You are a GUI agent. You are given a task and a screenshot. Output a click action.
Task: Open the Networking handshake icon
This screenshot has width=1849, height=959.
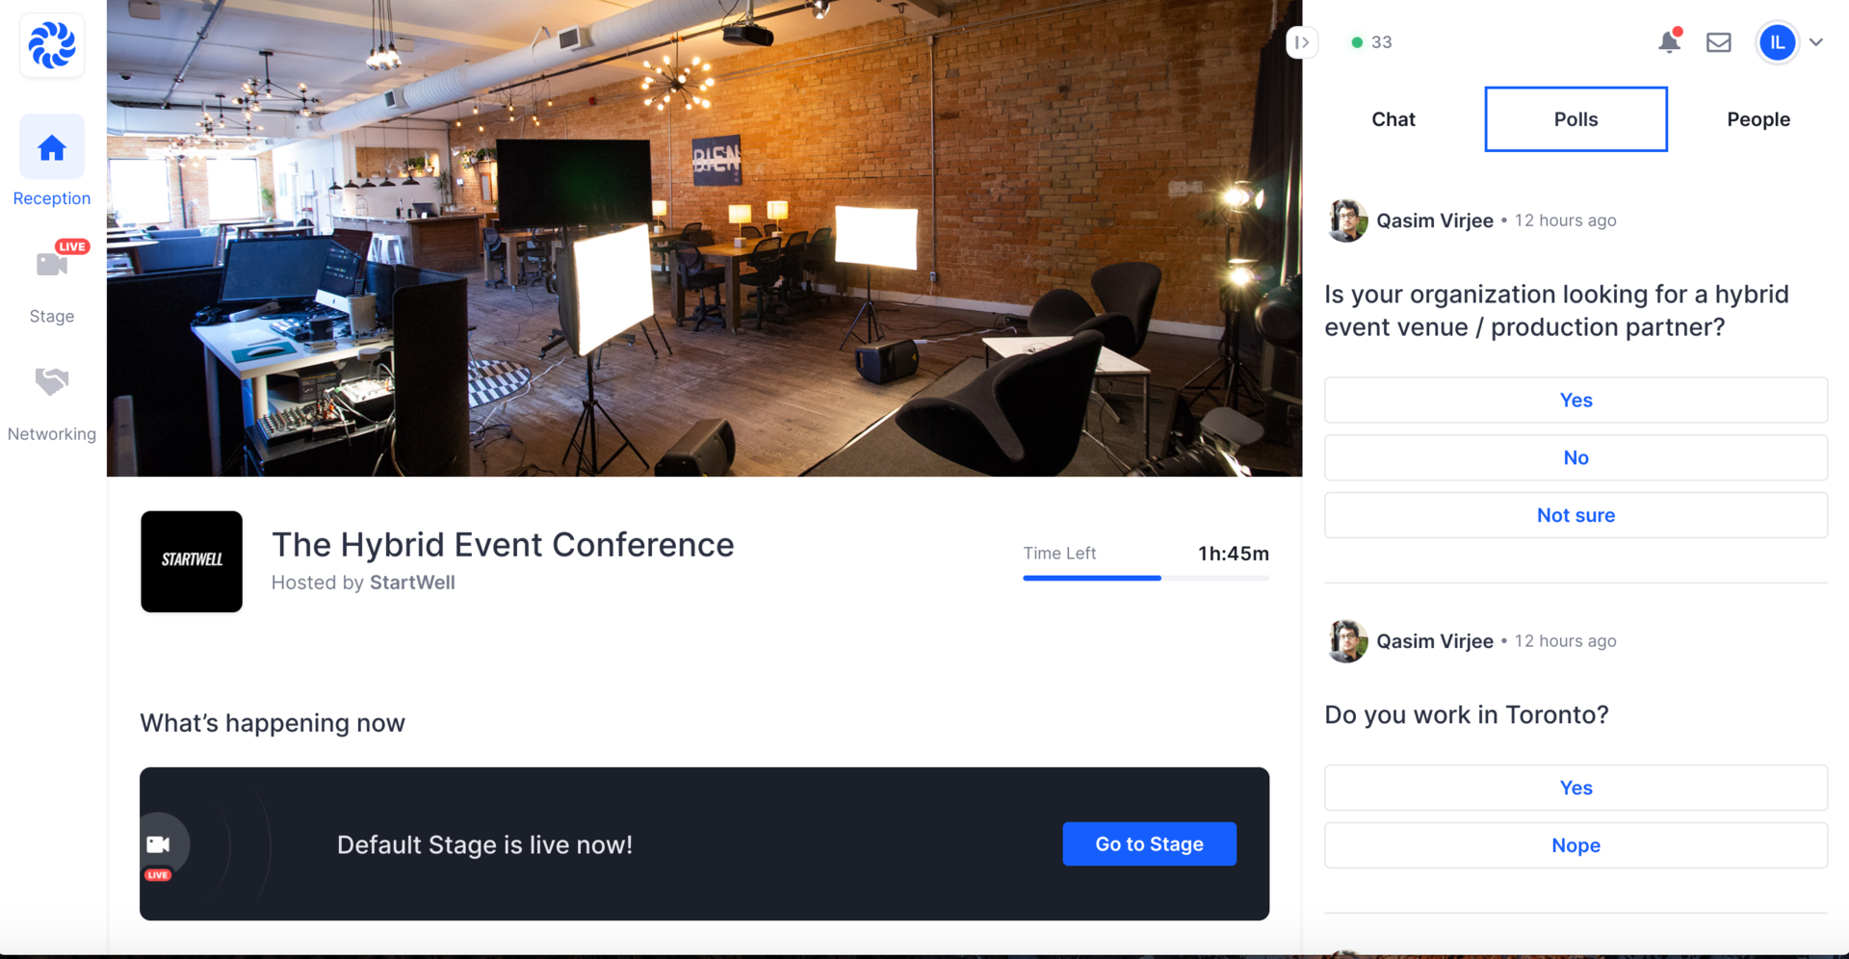(x=52, y=381)
